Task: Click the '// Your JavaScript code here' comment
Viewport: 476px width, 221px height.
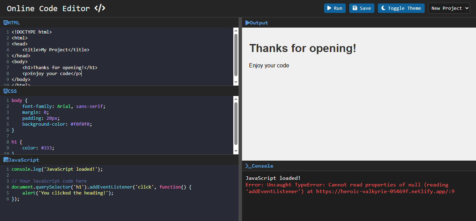Action: pyautogui.click(x=49, y=181)
